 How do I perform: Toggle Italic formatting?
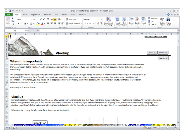(x=22, y=23)
